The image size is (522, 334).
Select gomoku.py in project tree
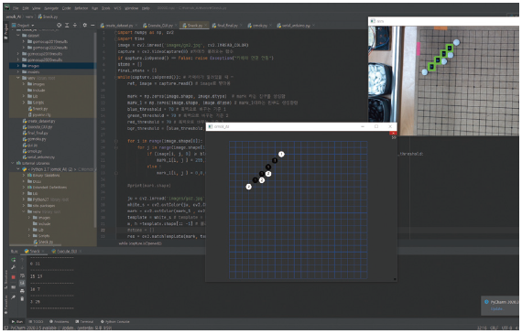[x=34, y=139]
